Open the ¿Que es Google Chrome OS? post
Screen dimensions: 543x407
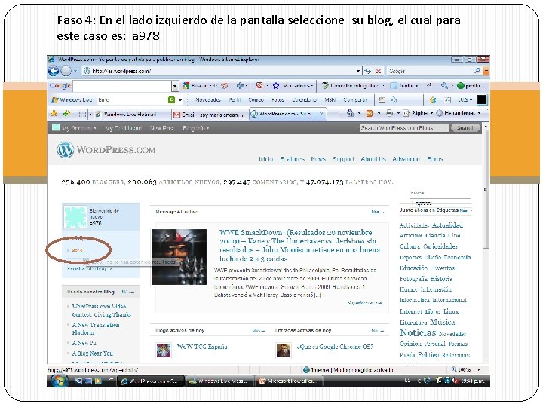pos(335,347)
